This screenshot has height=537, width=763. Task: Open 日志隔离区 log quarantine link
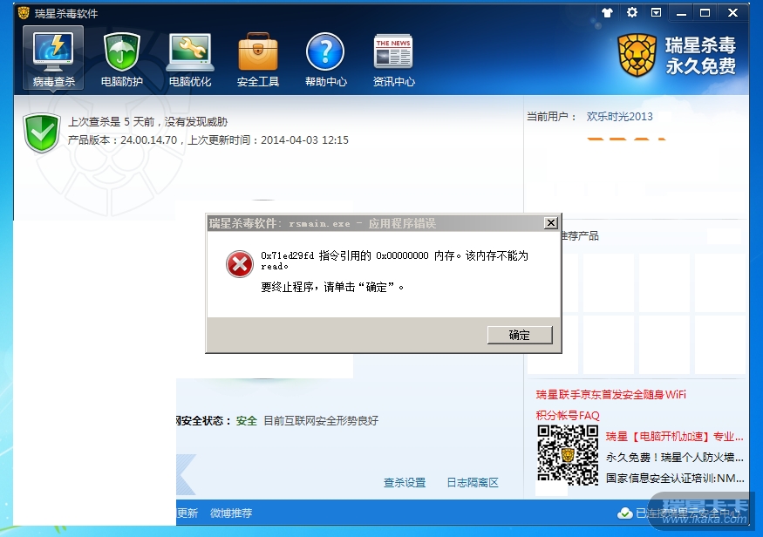pyautogui.click(x=473, y=483)
